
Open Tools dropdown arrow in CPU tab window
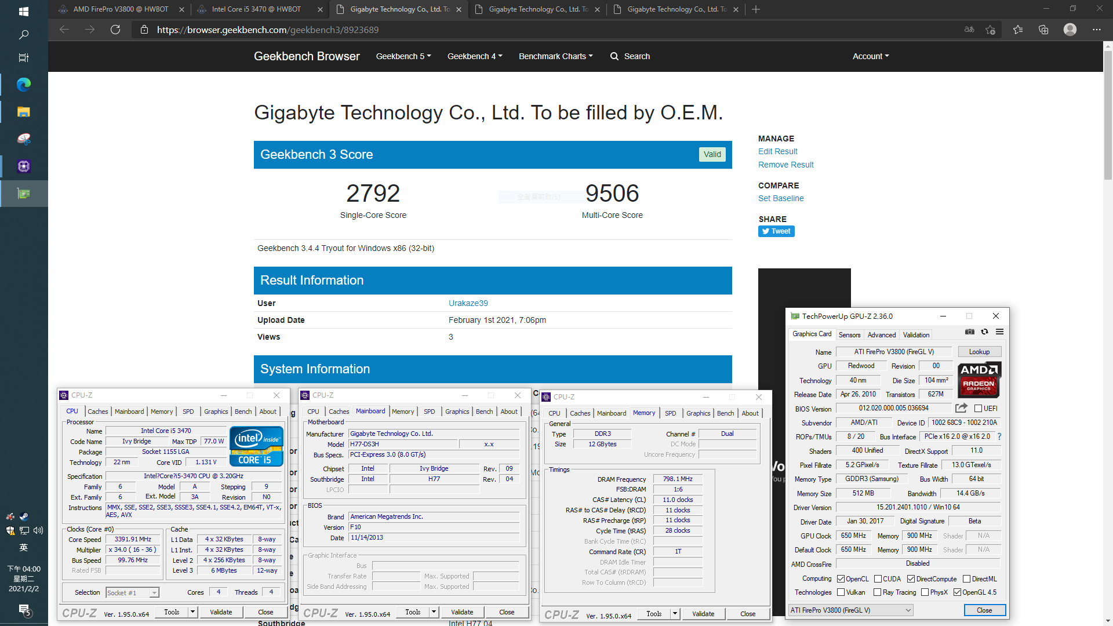tap(193, 612)
